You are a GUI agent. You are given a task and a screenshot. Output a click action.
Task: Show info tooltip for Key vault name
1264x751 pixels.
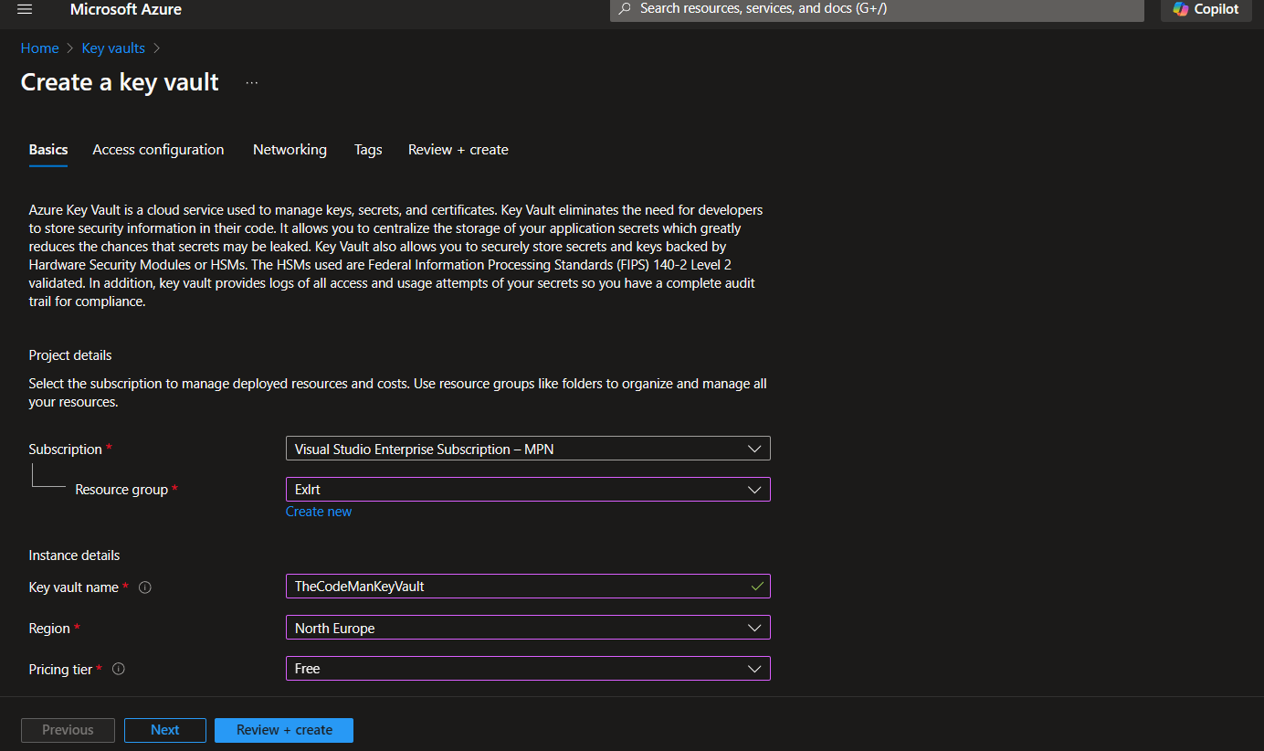point(144,587)
